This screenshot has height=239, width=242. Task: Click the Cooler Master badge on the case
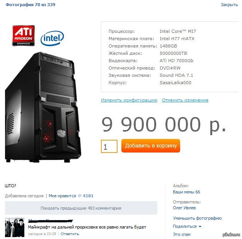click(61, 133)
